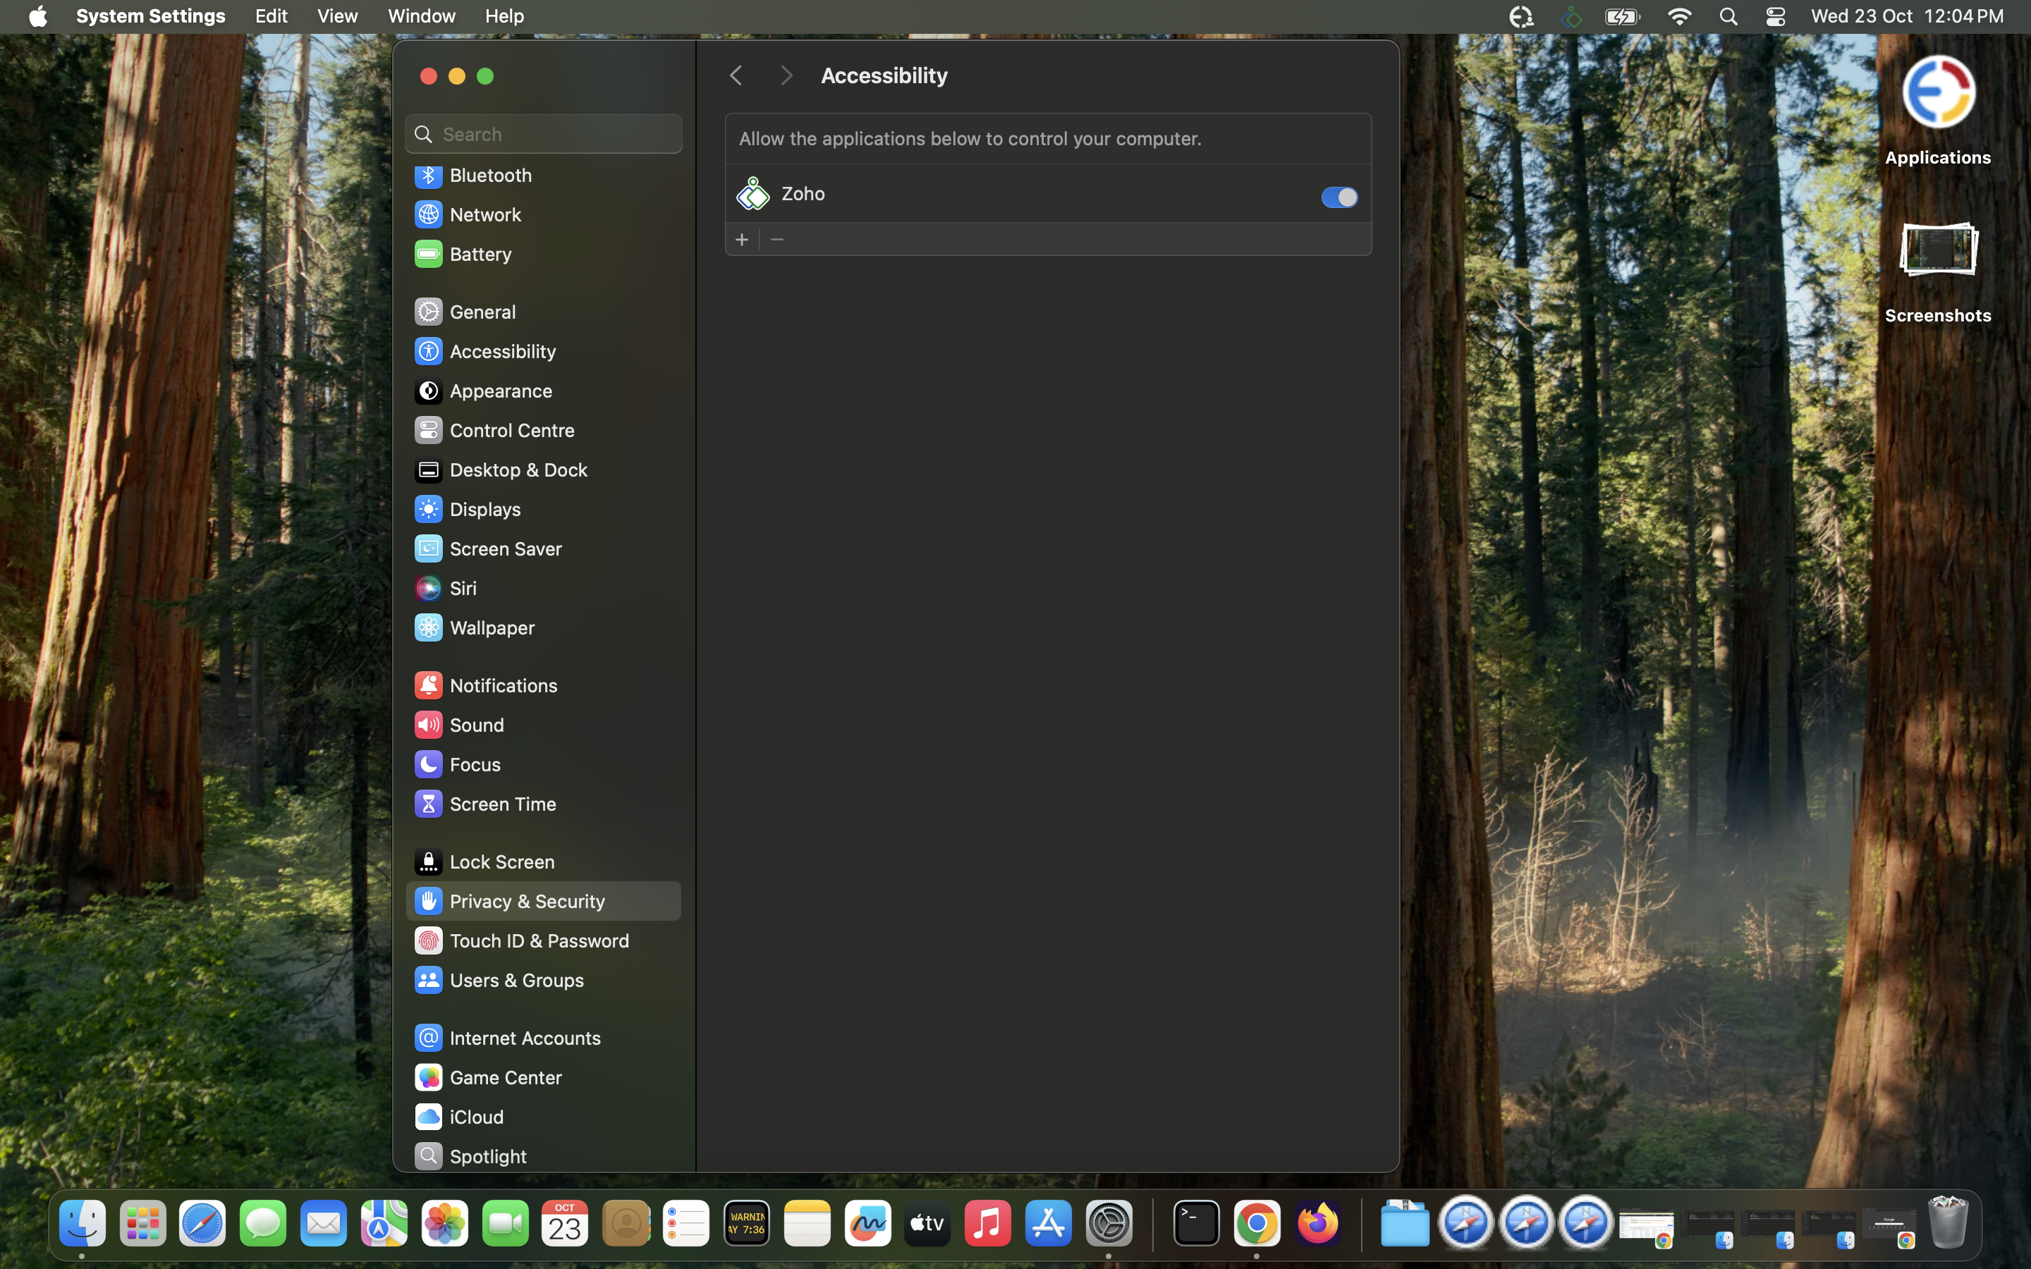Launch Terminal from the Dock
The height and width of the screenshot is (1269, 2031).
[1195, 1223]
